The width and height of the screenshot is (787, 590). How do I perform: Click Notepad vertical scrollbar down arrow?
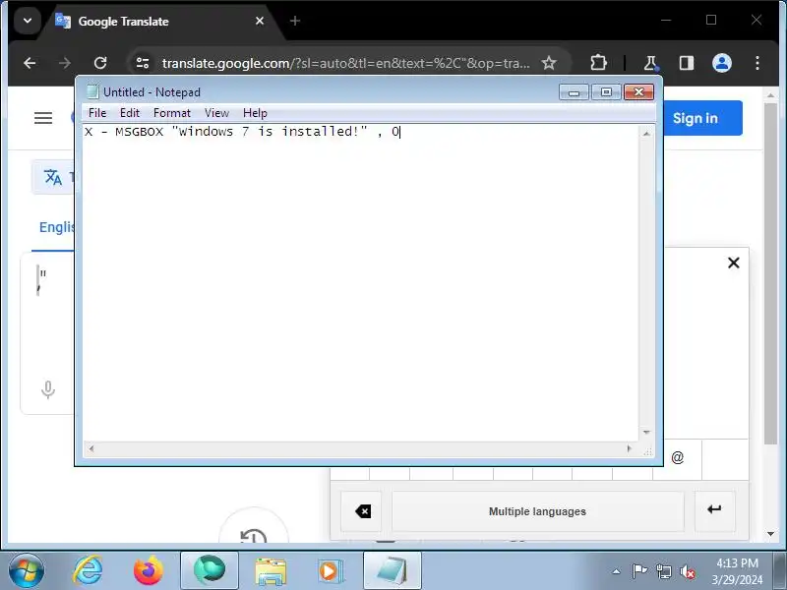coord(646,433)
